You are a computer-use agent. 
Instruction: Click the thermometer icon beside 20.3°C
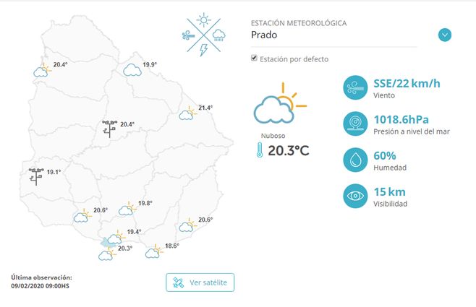[x=260, y=150]
